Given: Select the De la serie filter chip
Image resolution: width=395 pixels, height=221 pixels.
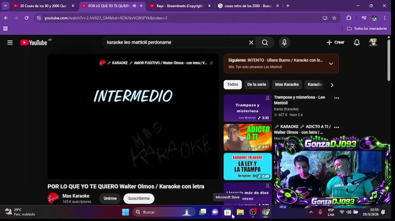Looking at the screenshot, I should click(x=257, y=84).
